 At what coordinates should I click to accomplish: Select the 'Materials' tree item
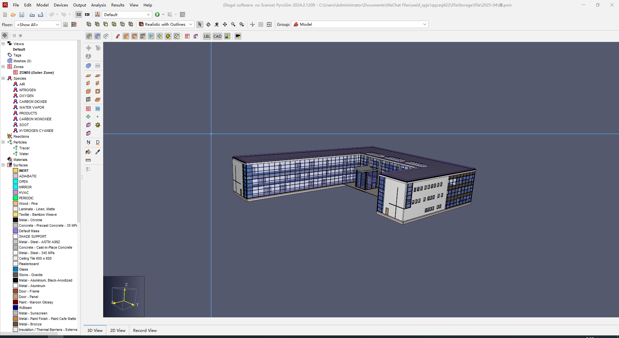20,160
